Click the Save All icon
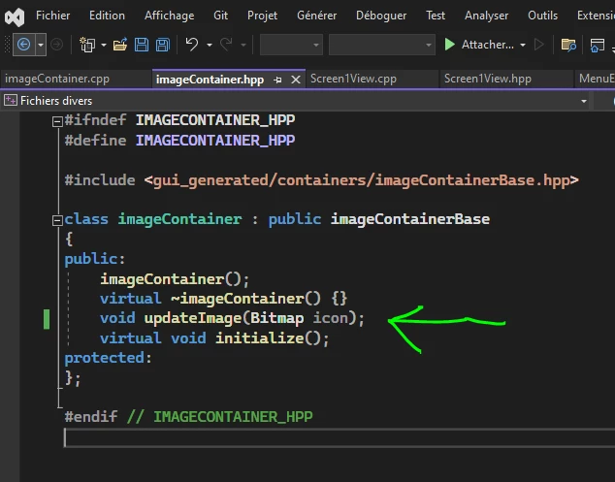 [x=163, y=45]
